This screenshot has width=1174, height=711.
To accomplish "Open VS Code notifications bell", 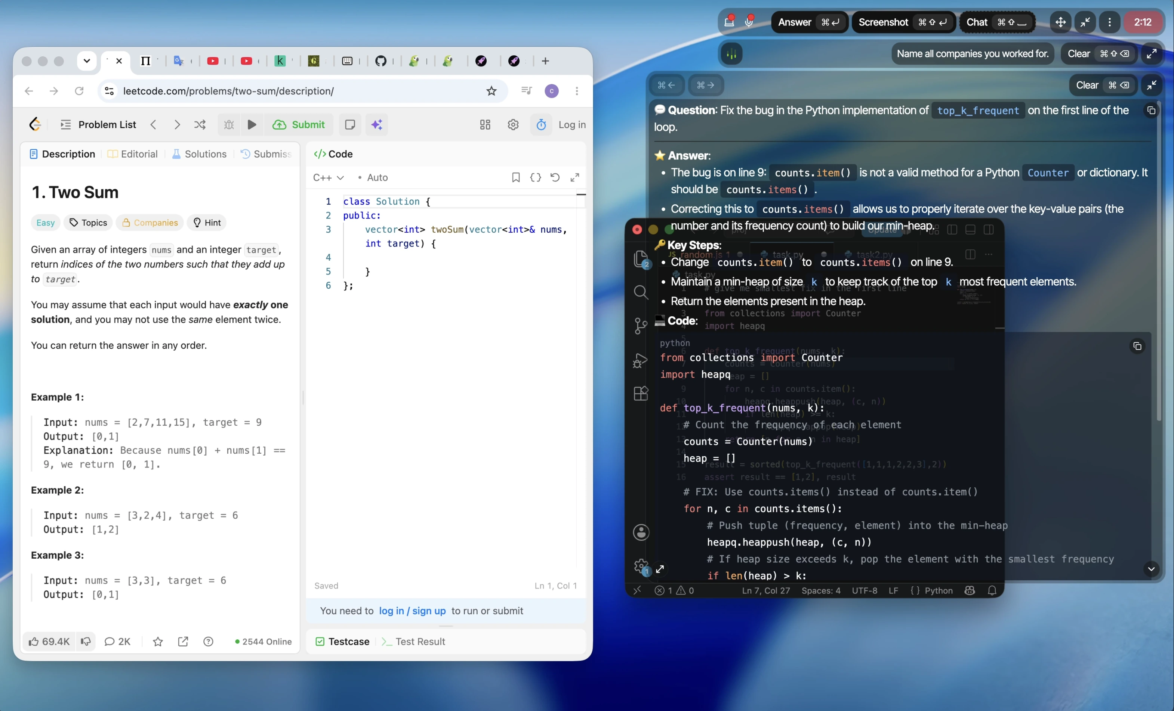I will (x=992, y=591).
